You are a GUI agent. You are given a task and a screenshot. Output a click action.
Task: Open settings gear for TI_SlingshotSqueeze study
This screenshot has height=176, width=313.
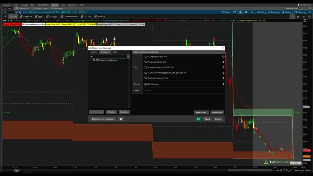point(223,78)
